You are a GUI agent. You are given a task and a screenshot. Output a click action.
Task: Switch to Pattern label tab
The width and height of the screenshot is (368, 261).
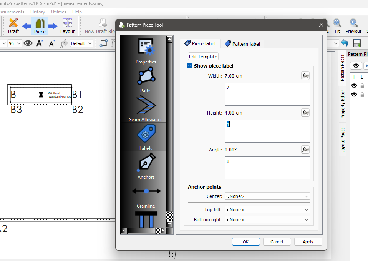242,44
